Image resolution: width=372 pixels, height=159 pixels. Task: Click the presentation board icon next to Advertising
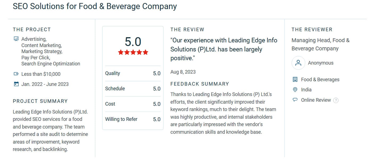coord(16,38)
